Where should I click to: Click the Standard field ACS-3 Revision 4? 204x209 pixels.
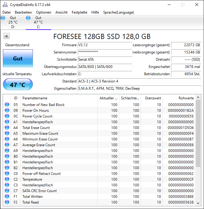139,81
